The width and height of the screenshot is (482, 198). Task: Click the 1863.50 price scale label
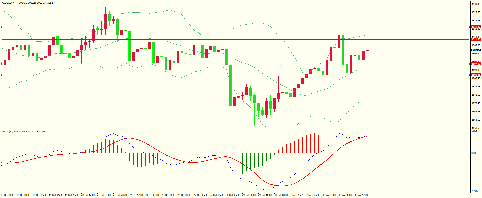click(x=476, y=120)
